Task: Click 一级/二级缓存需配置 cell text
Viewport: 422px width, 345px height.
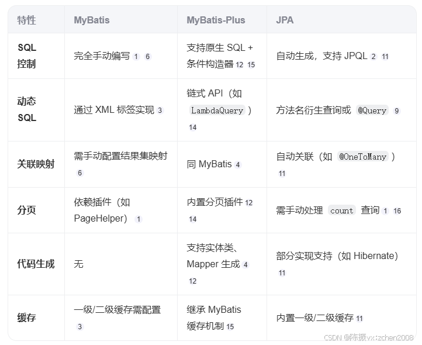Action: click(x=117, y=310)
